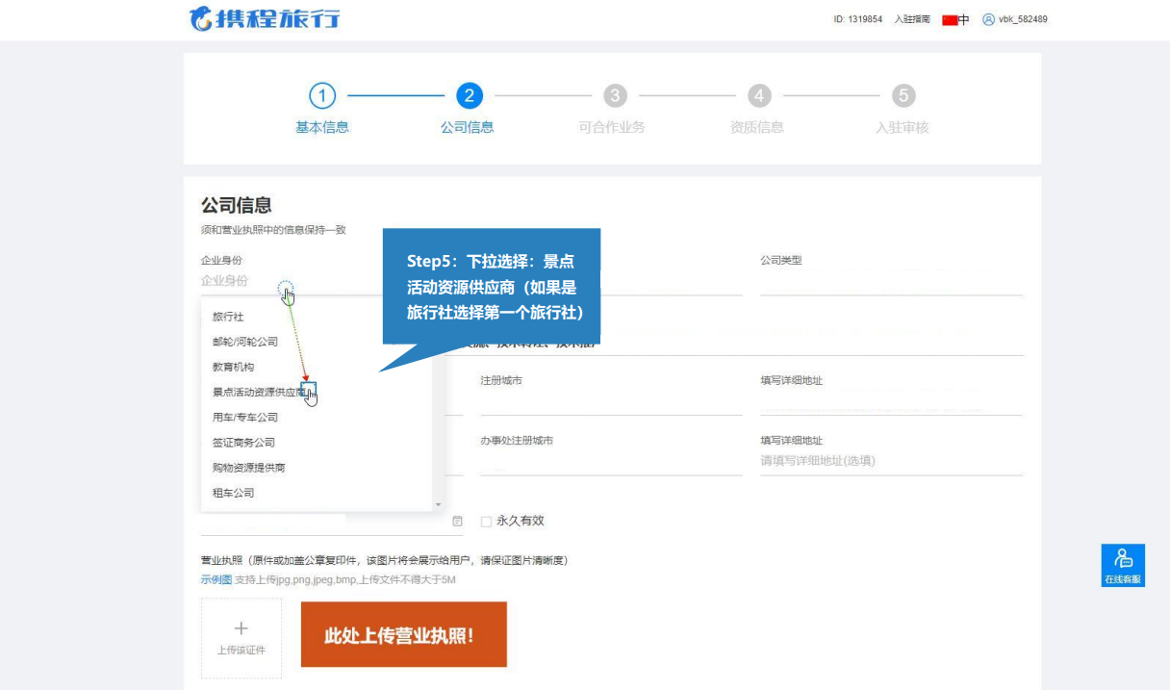This screenshot has height=690, width=1170.
Task: Open the 公司类型 dropdown
Action: [890, 281]
